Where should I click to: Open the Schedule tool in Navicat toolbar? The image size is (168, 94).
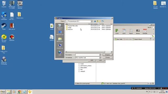(x=145, y=31)
